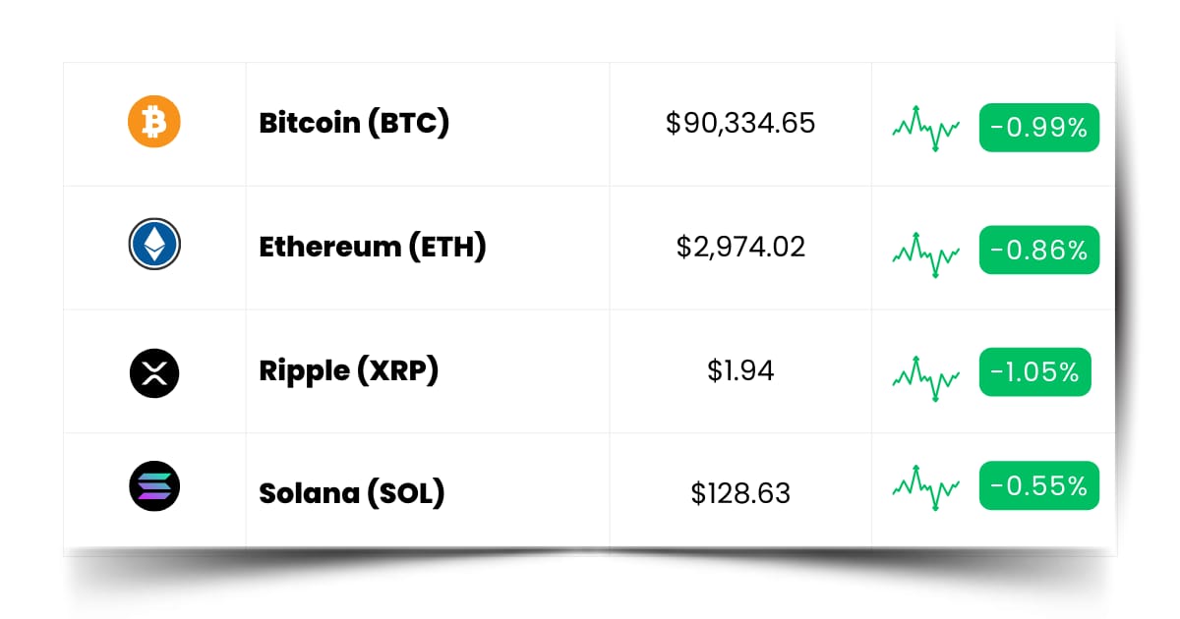Select the Solana (SOL) name
The height and width of the screenshot is (619, 1180).
click(x=352, y=491)
